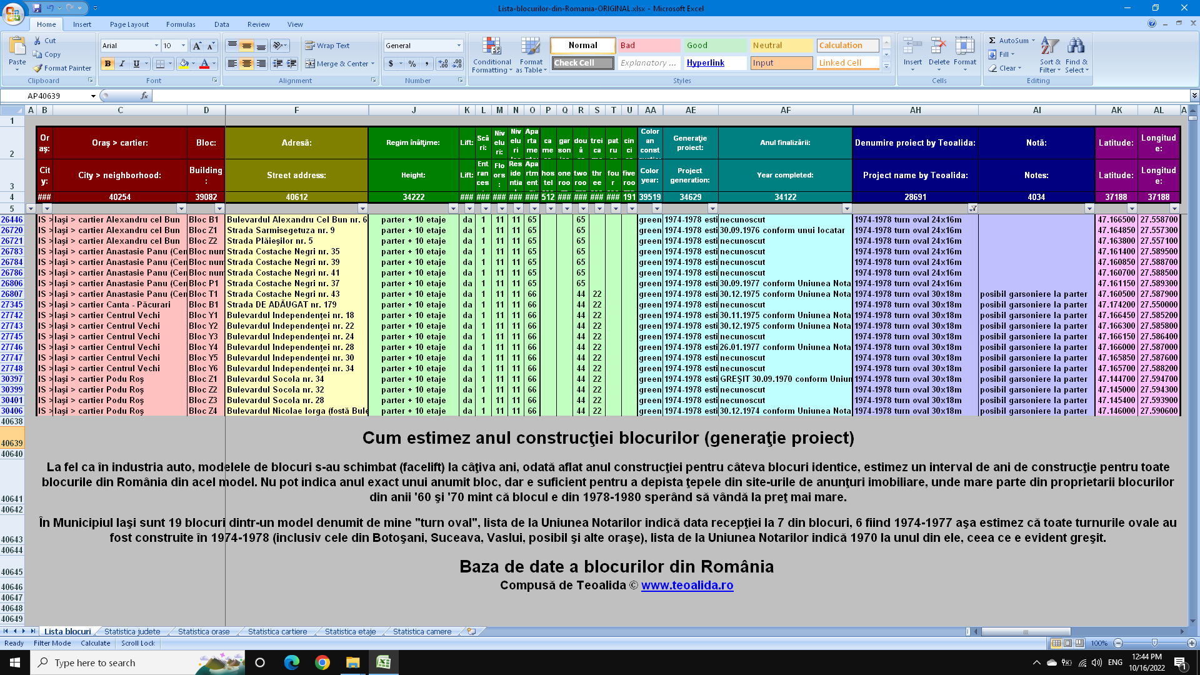Click the Orientation text angle icon
This screenshot has width=1200, height=675.
click(x=277, y=46)
